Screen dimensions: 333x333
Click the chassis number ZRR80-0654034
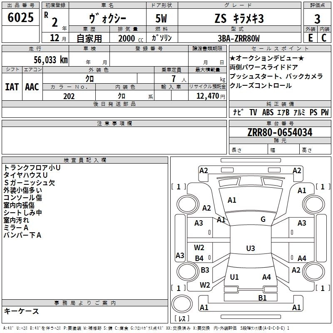point(280,132)
